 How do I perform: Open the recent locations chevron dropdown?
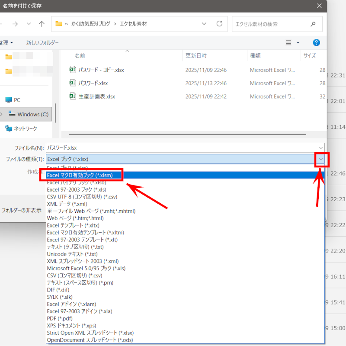[29, 24]
